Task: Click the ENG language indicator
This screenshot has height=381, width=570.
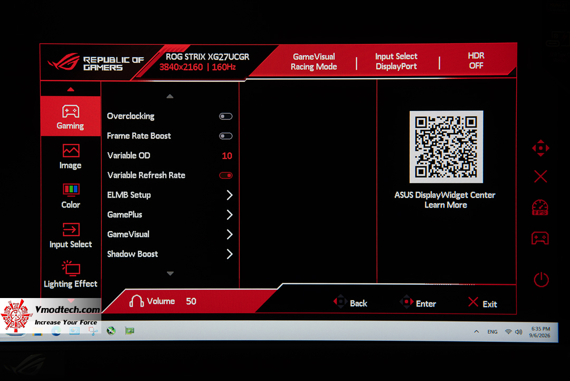Action: tap(492, 332)
